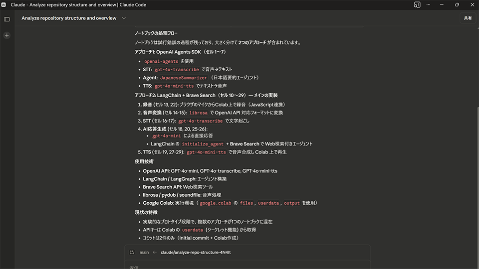Click heading アプローチ2: LangChain + Brave Search

point(206,95)
